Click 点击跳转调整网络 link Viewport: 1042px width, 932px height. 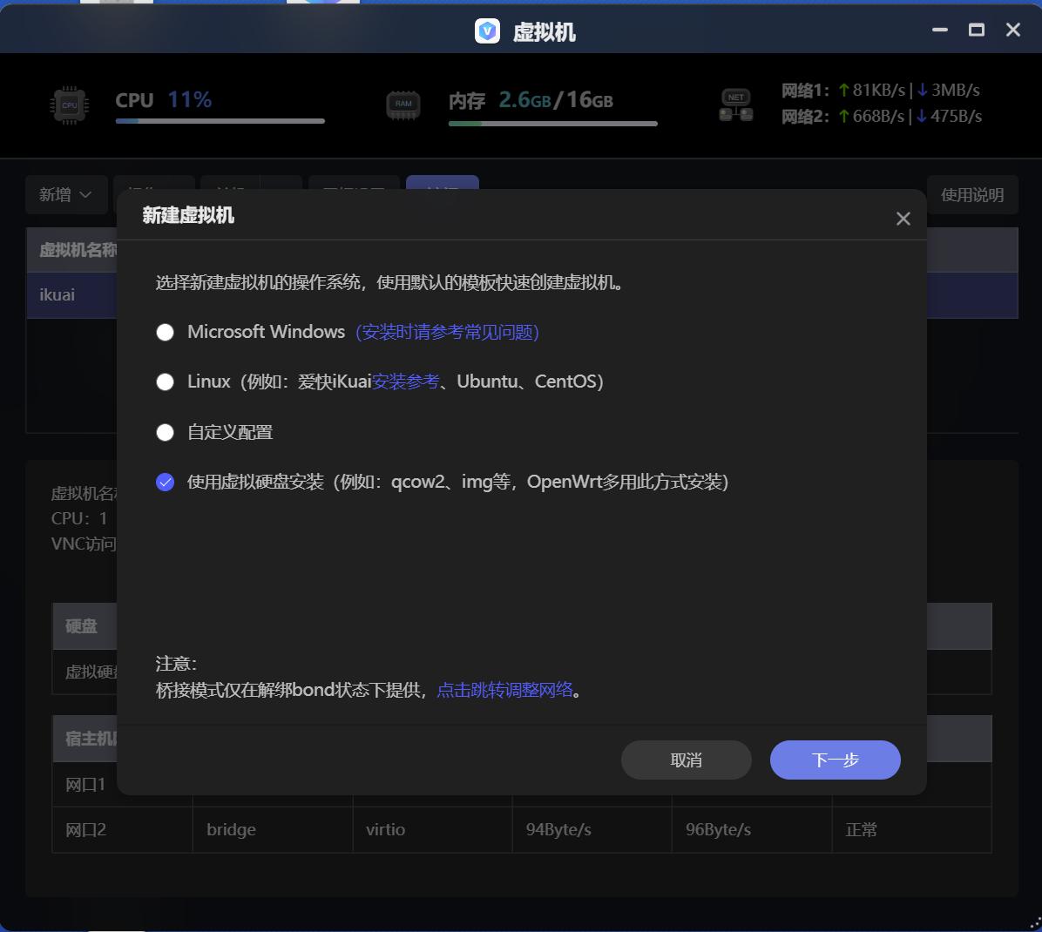pyautogui.click(x=506, y=689)
